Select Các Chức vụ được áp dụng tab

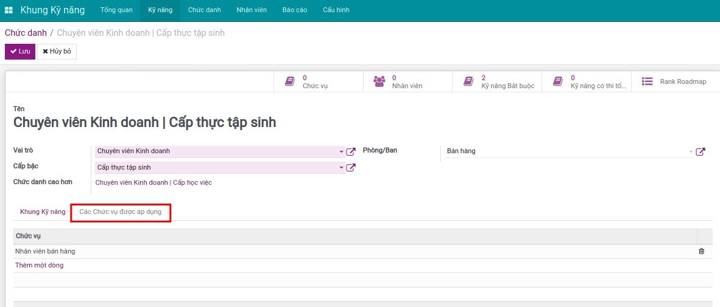click(x=121, y=212)
